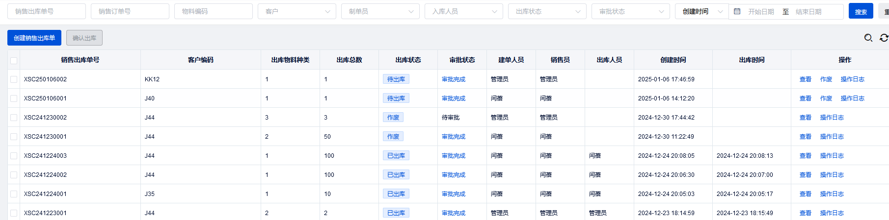Click the 出库时间 column header
This screenshot has height=220, width=889.
point(752,60)
